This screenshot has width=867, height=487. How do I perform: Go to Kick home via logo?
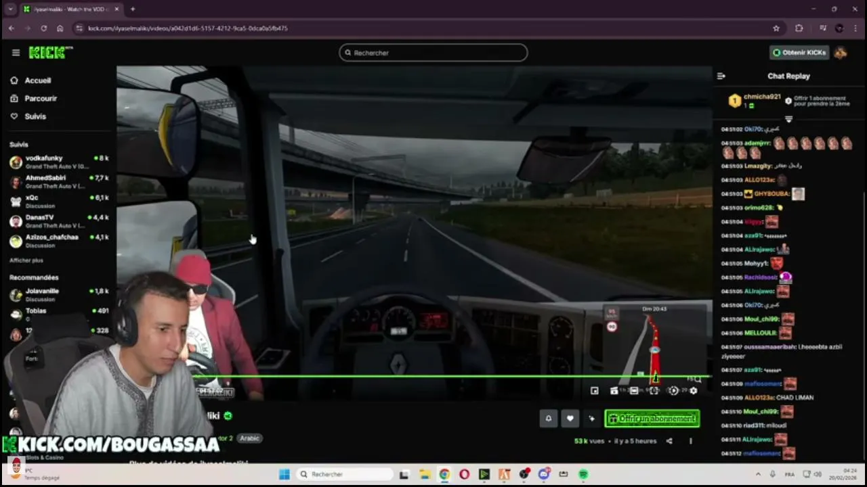coord(51,53)
